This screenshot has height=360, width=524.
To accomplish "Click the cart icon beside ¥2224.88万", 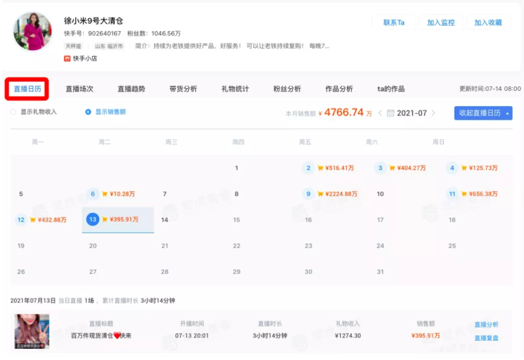I will point(320,194).
